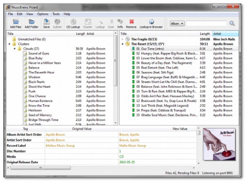Open the Album search type dropdown
The image size is (245, 181).
tap(177, 24)
